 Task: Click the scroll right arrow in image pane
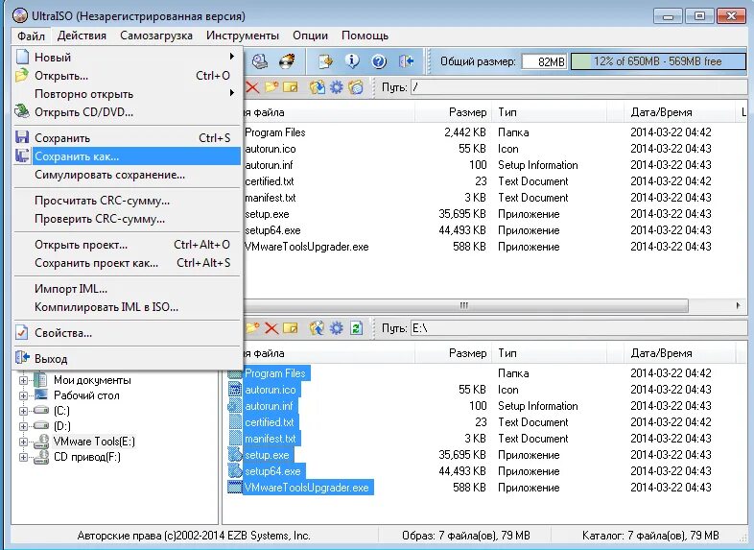pyautogui.click(x=738, y=305)
